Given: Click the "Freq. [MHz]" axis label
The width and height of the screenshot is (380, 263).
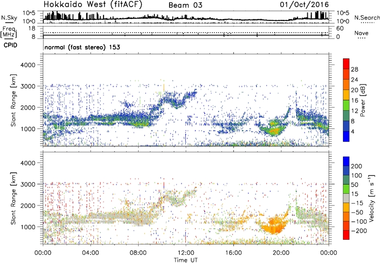Looking at the screenshot, I should 9,32.
